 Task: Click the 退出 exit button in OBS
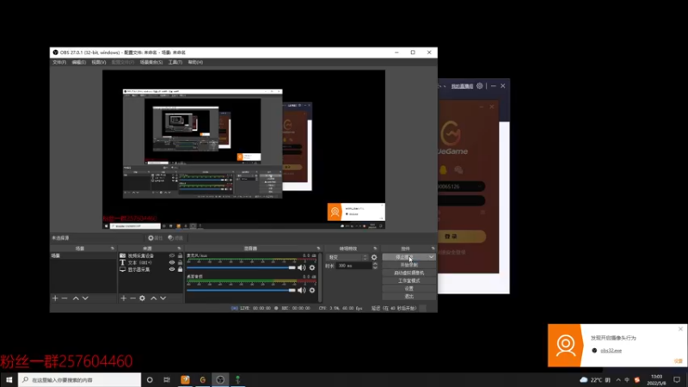pos(409,297)
